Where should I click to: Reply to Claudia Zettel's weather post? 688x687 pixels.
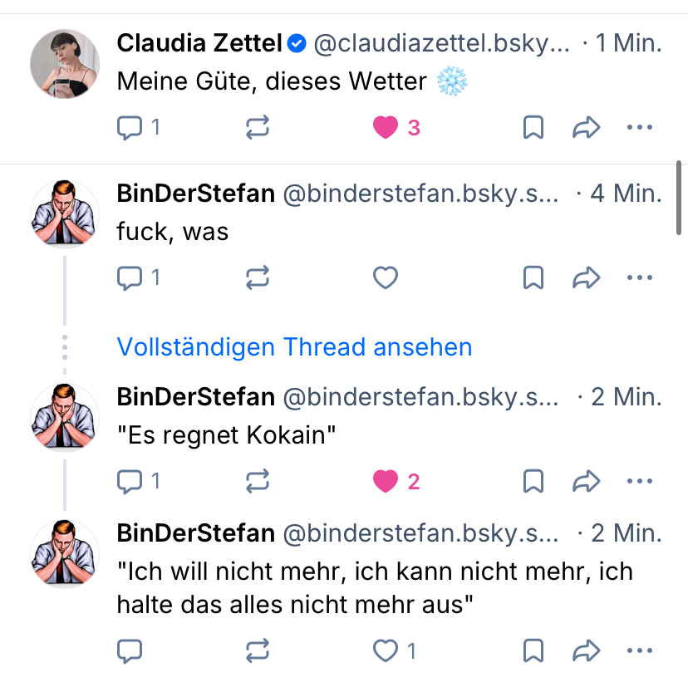130,127
